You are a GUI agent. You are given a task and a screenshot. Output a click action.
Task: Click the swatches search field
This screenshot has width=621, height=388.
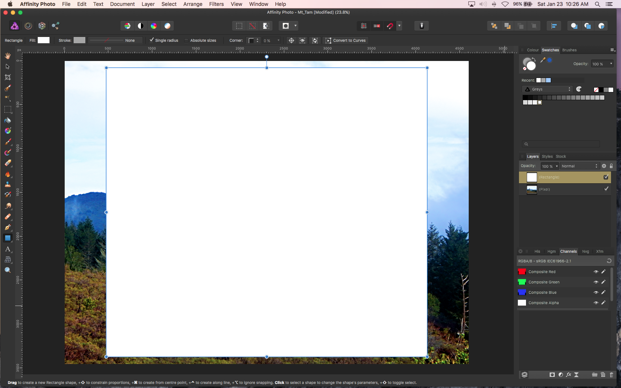[x=561, y=144]
